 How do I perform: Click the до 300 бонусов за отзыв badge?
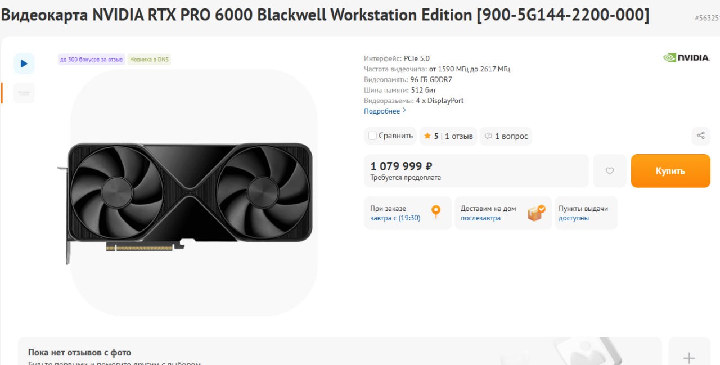[91, 60]
